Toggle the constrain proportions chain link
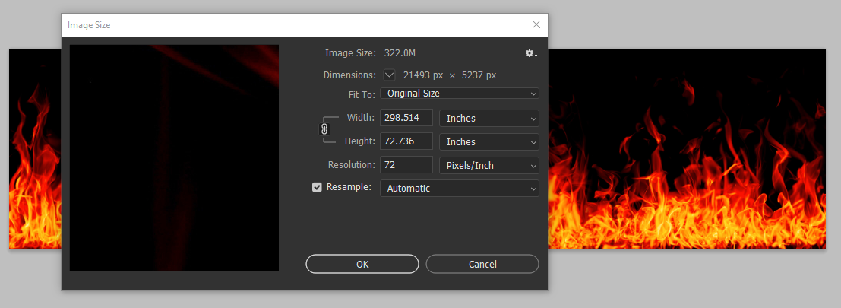 (324, 129)
